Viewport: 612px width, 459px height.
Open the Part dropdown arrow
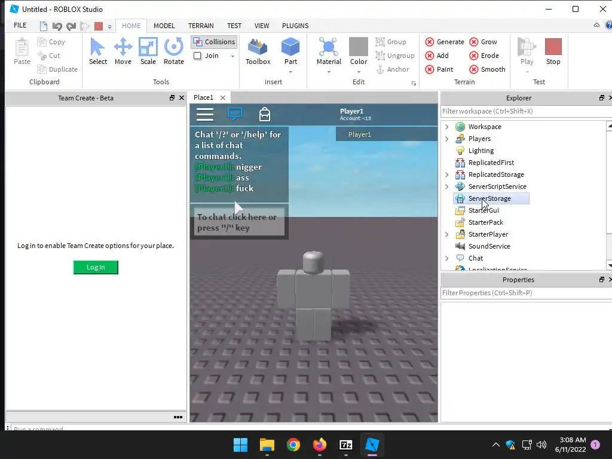pyautogui.click(x=290, y=72)
